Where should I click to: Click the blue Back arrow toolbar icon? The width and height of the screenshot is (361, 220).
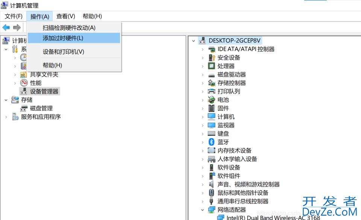click(x=6, y=28)
